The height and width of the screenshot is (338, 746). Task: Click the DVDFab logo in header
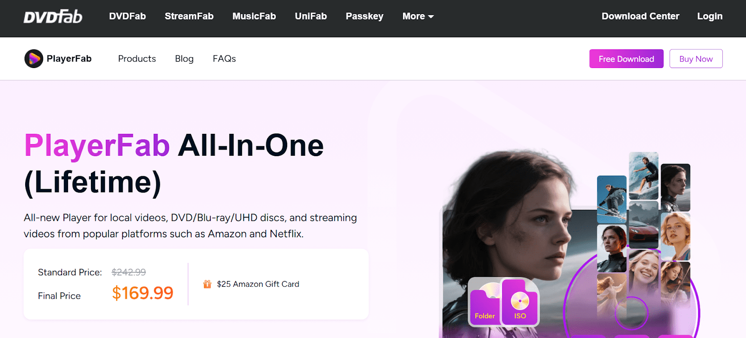point(53,17)
